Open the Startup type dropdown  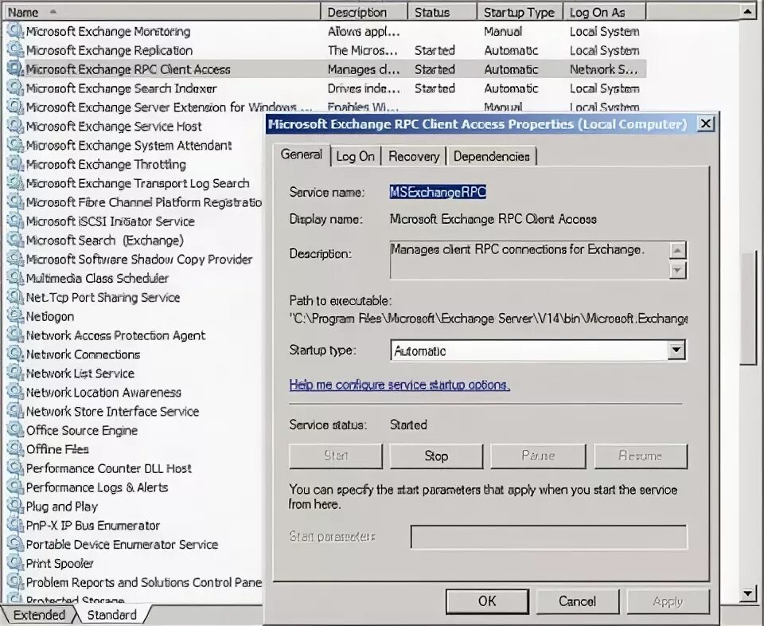(x=676, y=350)
